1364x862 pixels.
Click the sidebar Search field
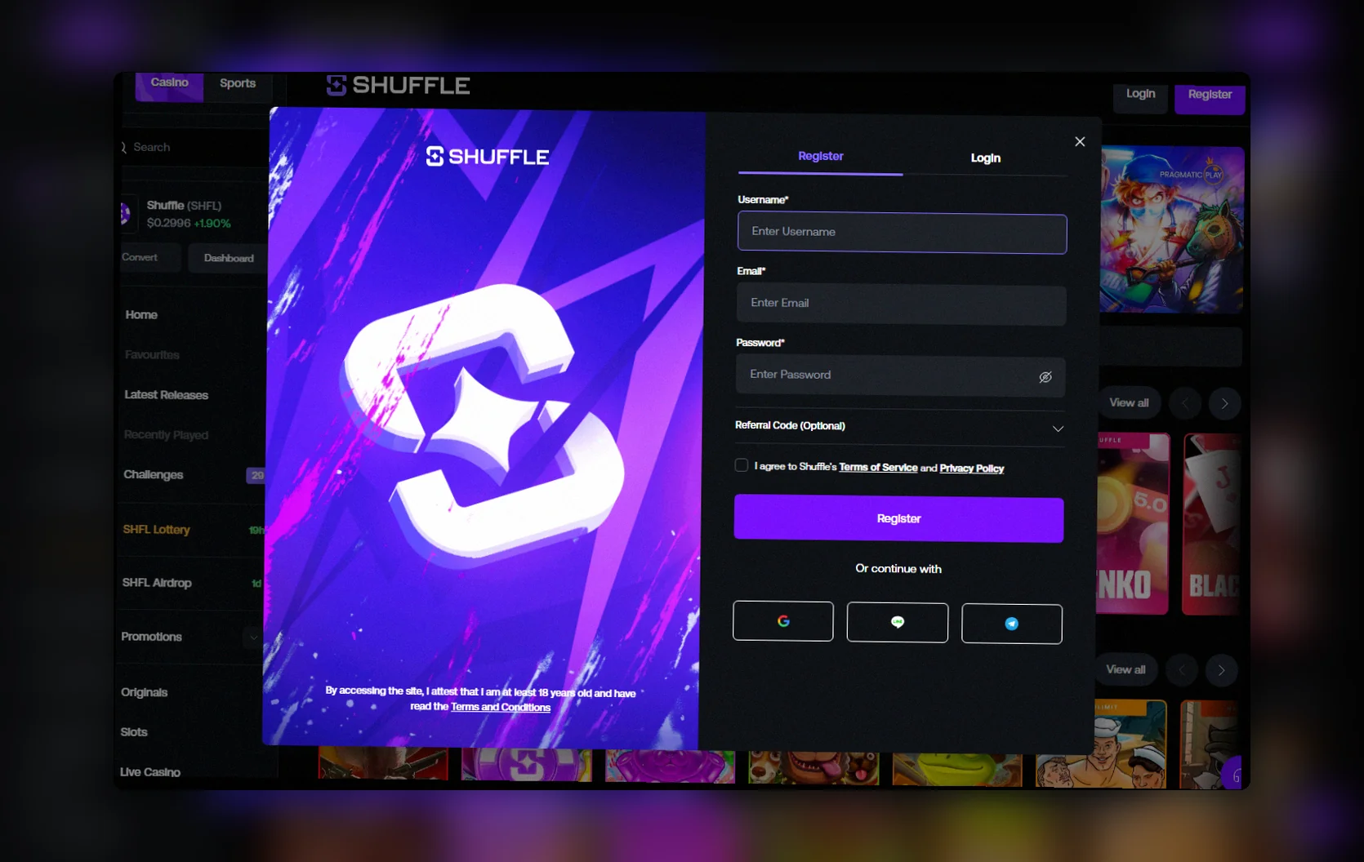(193, 148)
